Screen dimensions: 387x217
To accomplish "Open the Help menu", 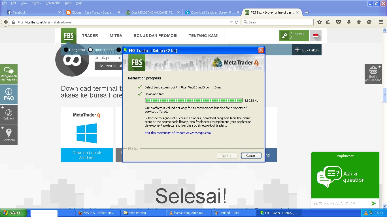I will pos(79,3).
